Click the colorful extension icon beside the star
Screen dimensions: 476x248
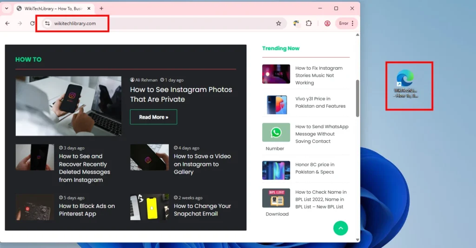click(x=296, y=23)
